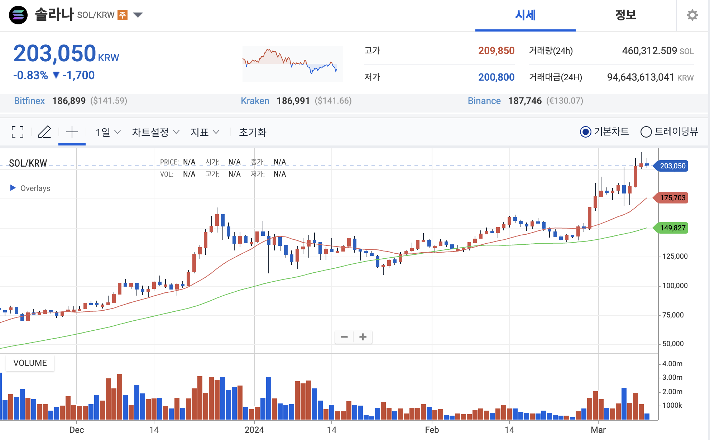This screenshot has width=710, height=440.
Task: Switch to the 시세 tab
Action: (525, 15)
